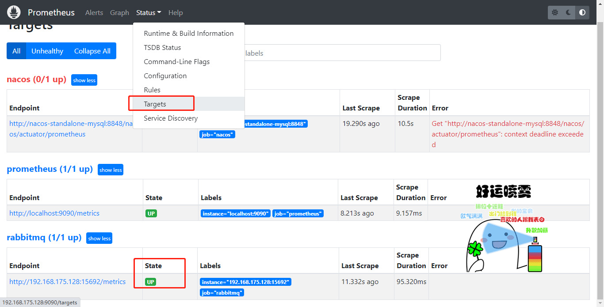Click job="prometheus" label badge

[x=298, y=214]
